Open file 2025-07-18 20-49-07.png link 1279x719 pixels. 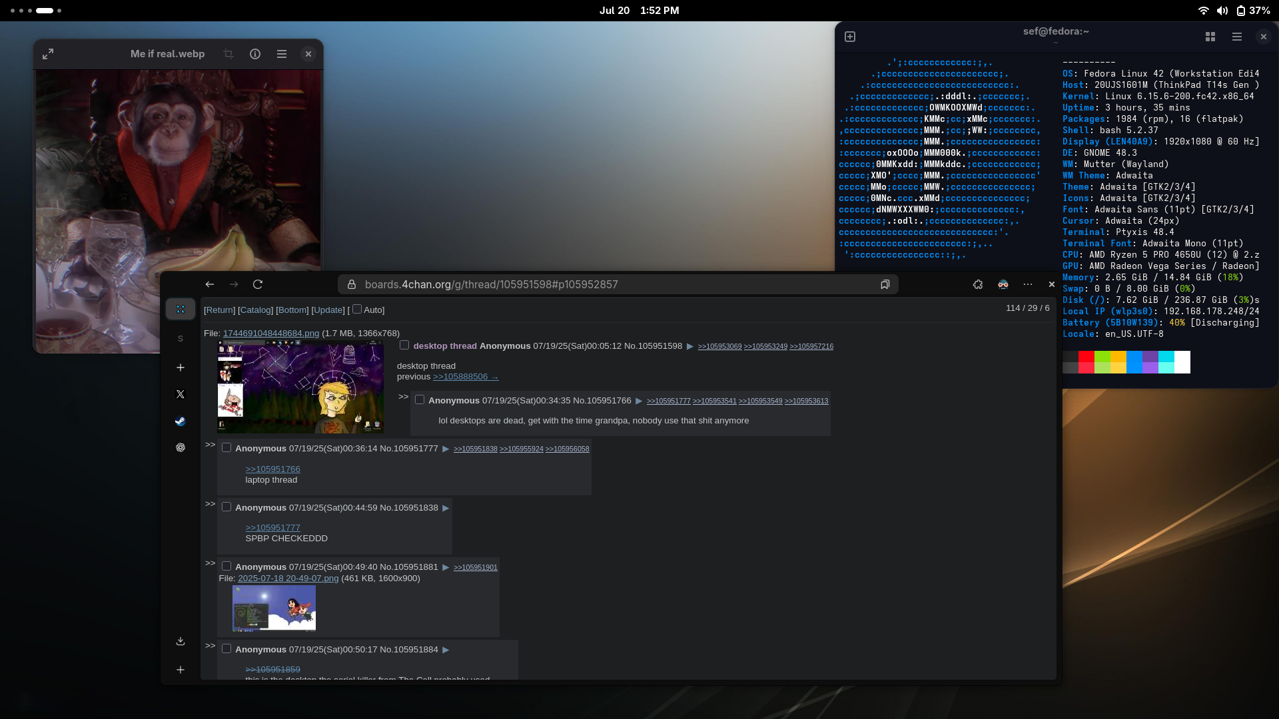point(288,579)
